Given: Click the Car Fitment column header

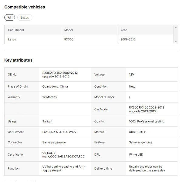Looking at the screenshot, I should [x=16, y=30].
